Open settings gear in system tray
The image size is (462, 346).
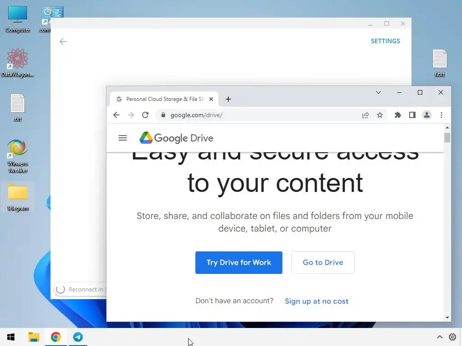(x=453, y=337)
